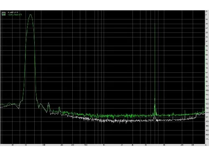Click the Hz unit label at the axis end
Viewport: 209px width, 156px height.
tap(206, 145)
